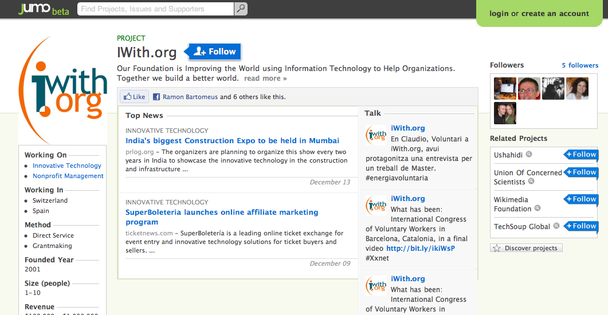The image size is (608, 315).
Task: Open the SuperBoleteria affiliate marketing article
Action: (222, 217)
